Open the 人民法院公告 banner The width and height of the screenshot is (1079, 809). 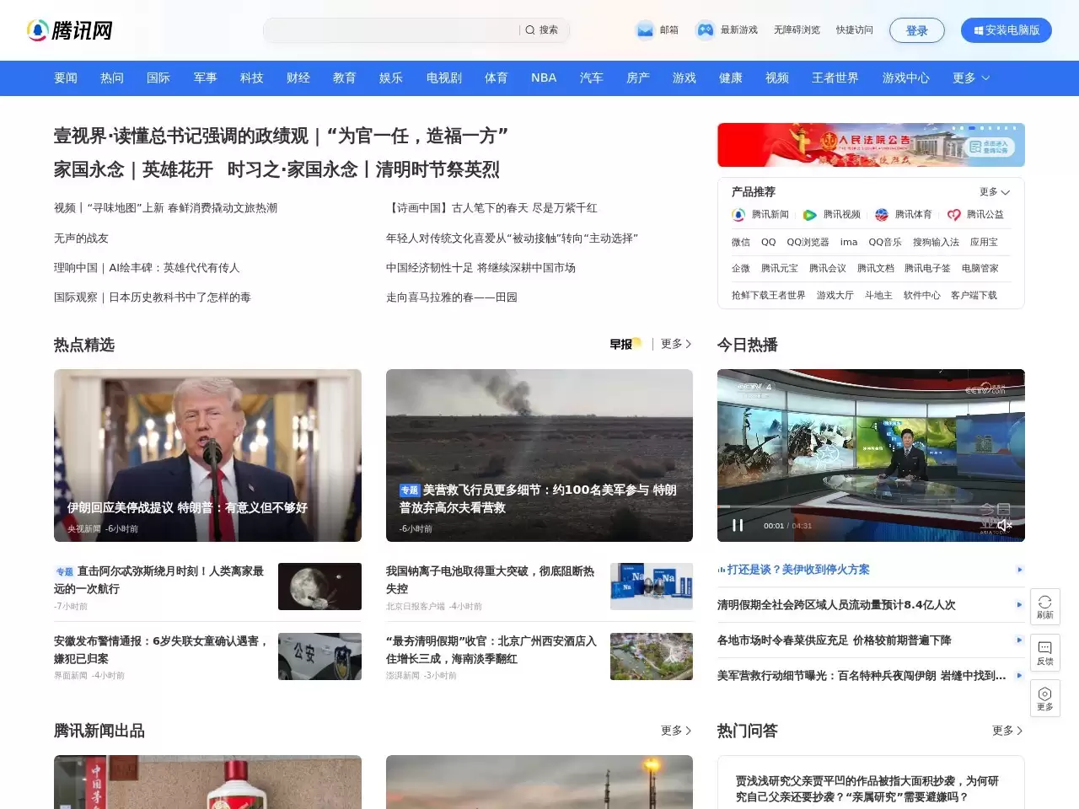pyautogui.click(x=871, y=145)
